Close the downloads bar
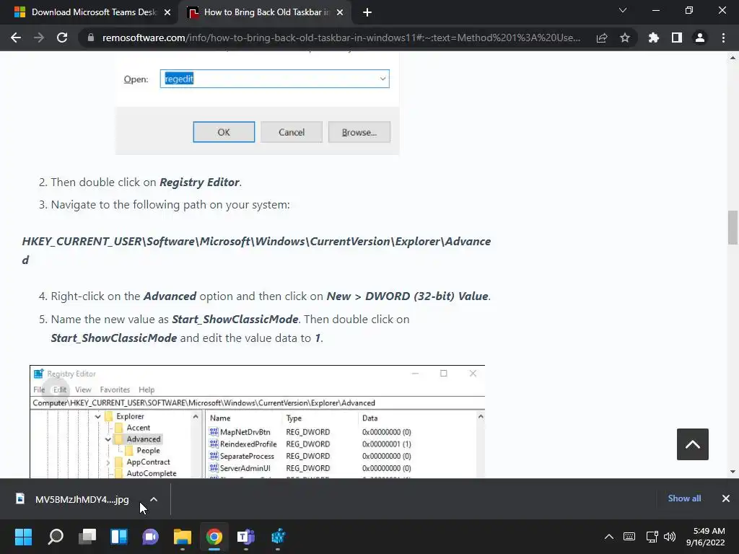This screenshot has height=554, width=739. click(726, 498)
